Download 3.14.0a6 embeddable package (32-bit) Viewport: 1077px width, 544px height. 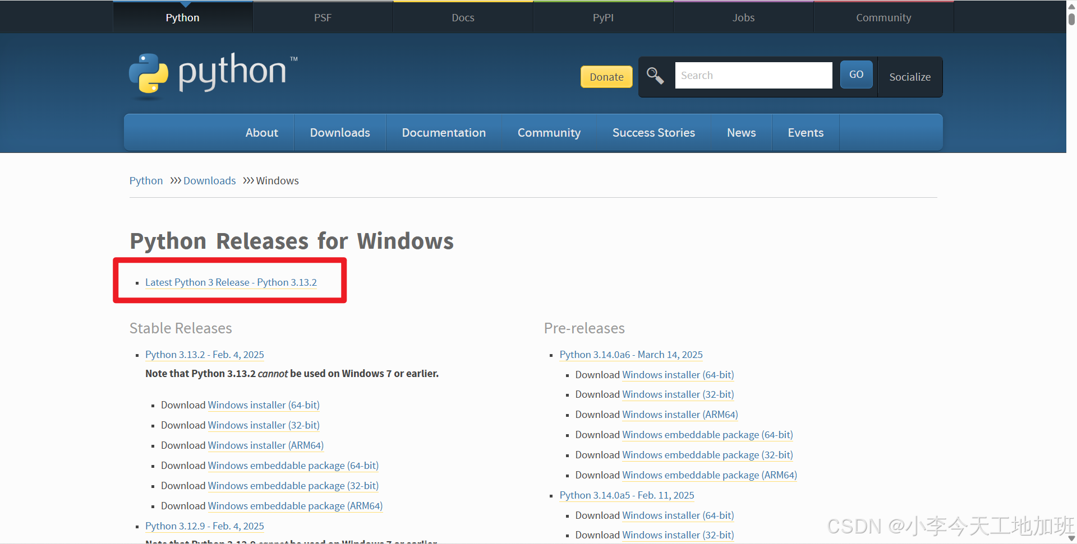708,455
